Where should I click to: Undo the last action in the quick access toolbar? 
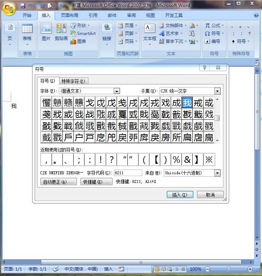pyautogui.click(x=31, y=6)
